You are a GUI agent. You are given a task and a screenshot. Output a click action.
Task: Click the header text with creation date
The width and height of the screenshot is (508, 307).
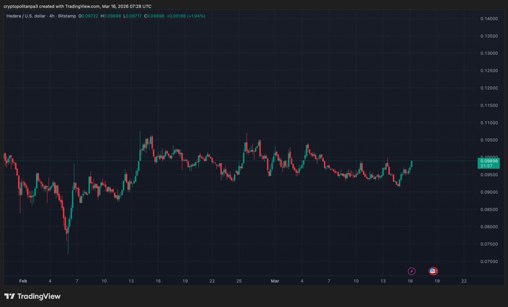click(77, 6)
